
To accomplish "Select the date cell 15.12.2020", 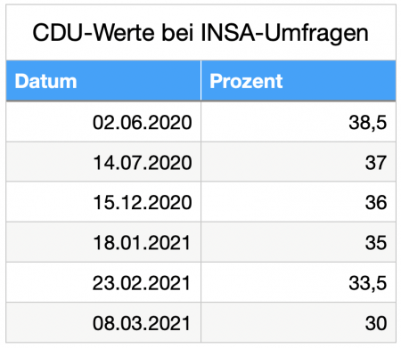I will click(103, 202).
